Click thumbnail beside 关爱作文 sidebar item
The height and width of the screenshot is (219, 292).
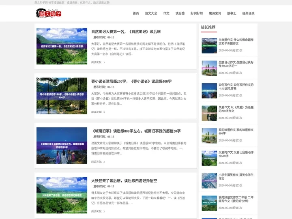pyautogui.click(x=209, y=113)
